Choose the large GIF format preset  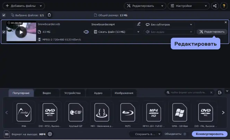(x=76, y=112)
